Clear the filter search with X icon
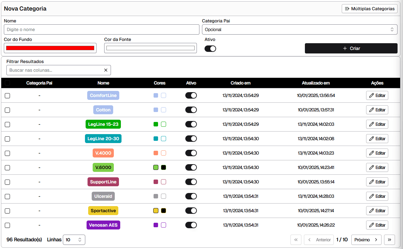403x249 pixels. [x=106, y=70]
